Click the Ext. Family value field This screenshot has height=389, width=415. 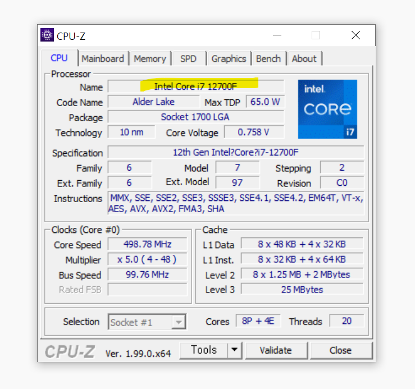tap(129, 182)
